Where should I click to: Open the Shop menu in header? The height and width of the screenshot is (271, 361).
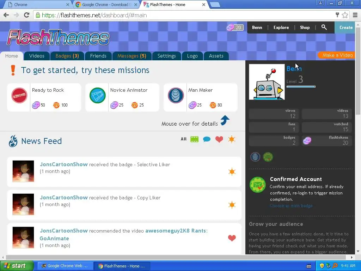click(x=305, y=28)
